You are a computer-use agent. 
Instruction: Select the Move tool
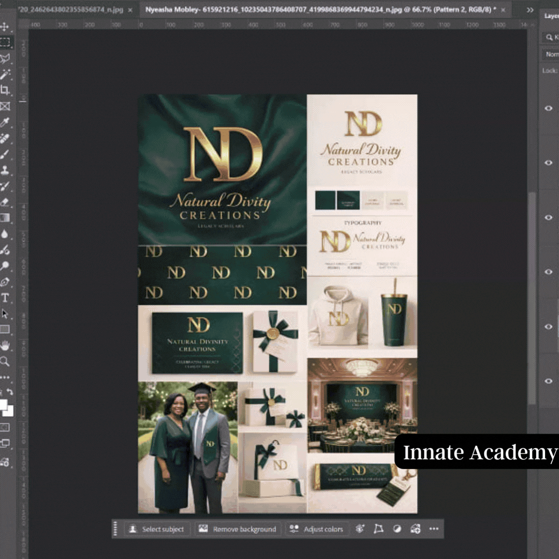(5, 26)
